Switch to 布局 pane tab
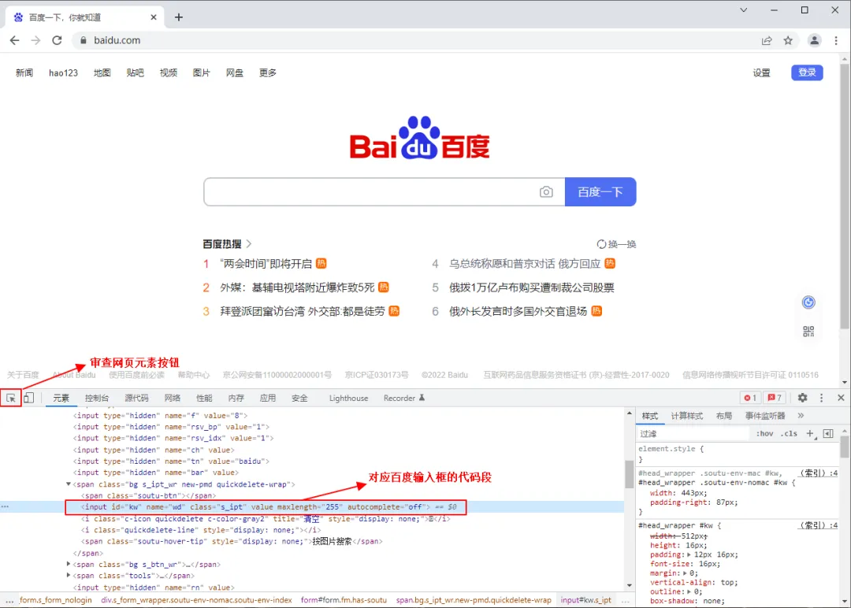 723,416
